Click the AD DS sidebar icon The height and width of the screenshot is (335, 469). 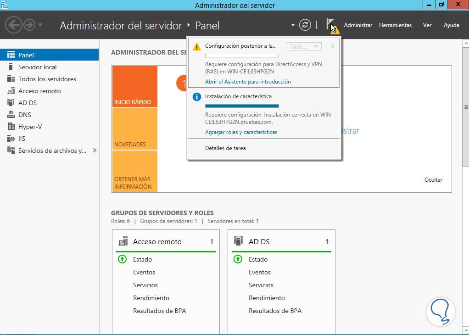tap(11, 103)
